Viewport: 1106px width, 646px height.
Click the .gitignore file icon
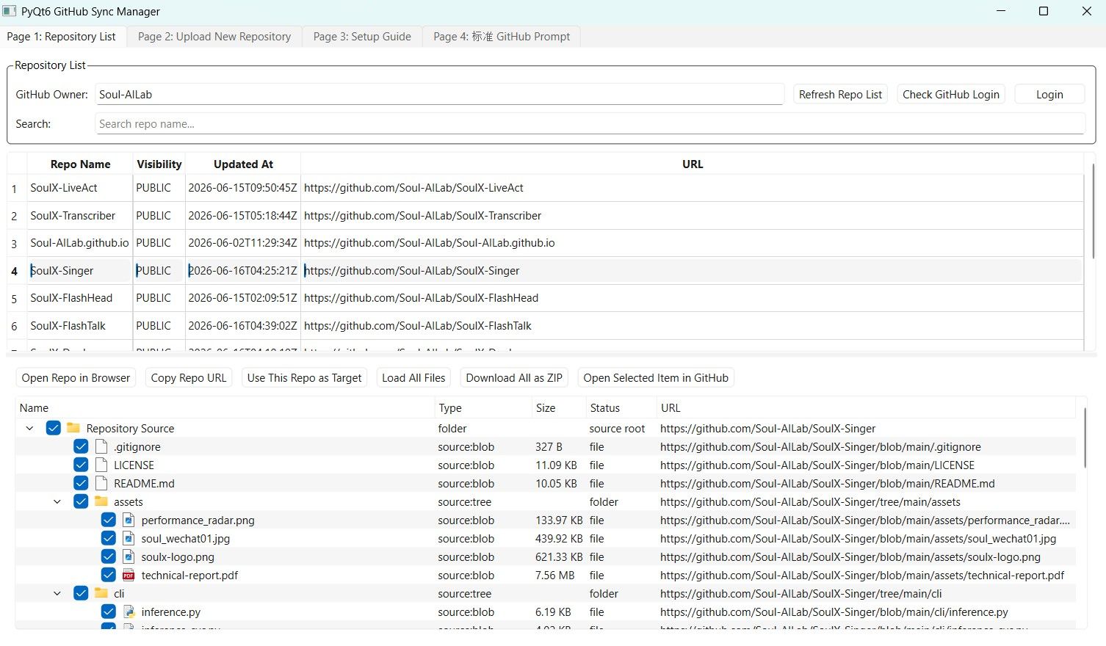pyautogui.click(x=101, y=446)
